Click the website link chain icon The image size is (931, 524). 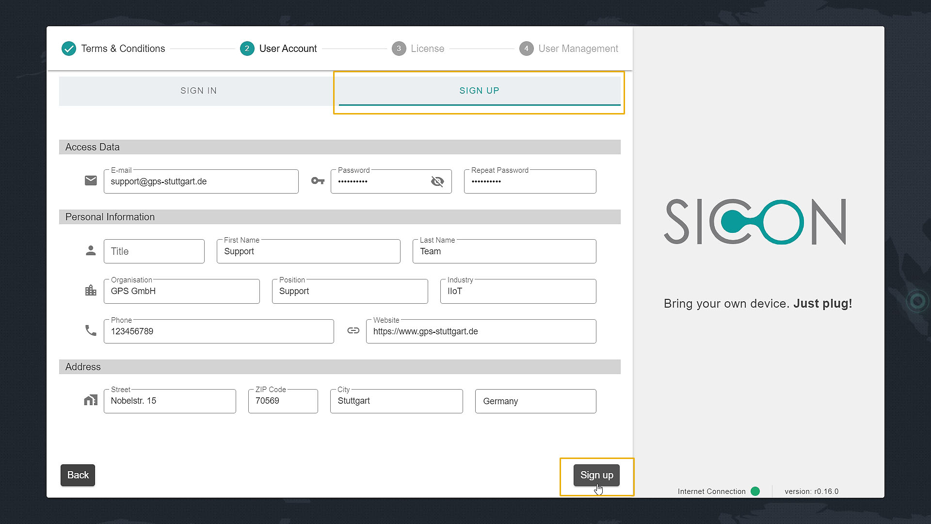coord(353,331)
